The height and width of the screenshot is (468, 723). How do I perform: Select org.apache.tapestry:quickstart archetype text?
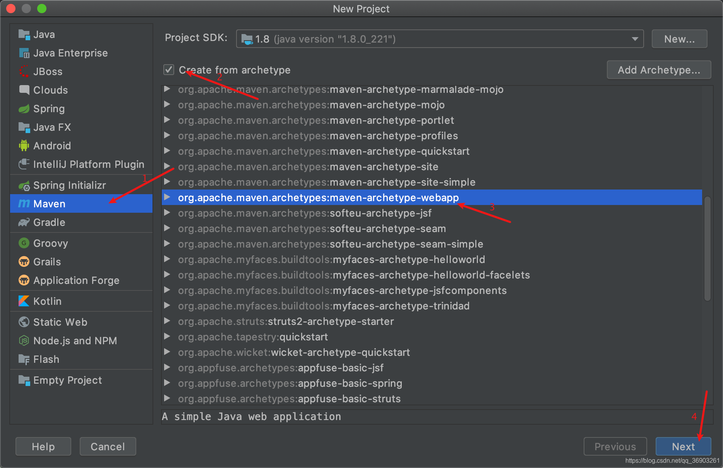(x=253, y=337)
